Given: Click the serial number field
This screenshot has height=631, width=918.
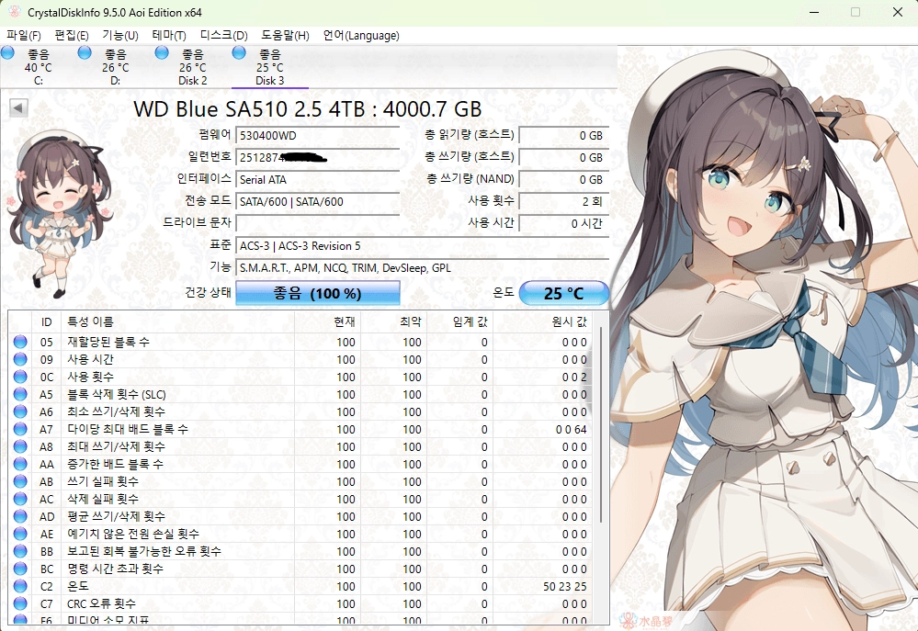Looking at the screenshot, I should [x=318, y=157].
